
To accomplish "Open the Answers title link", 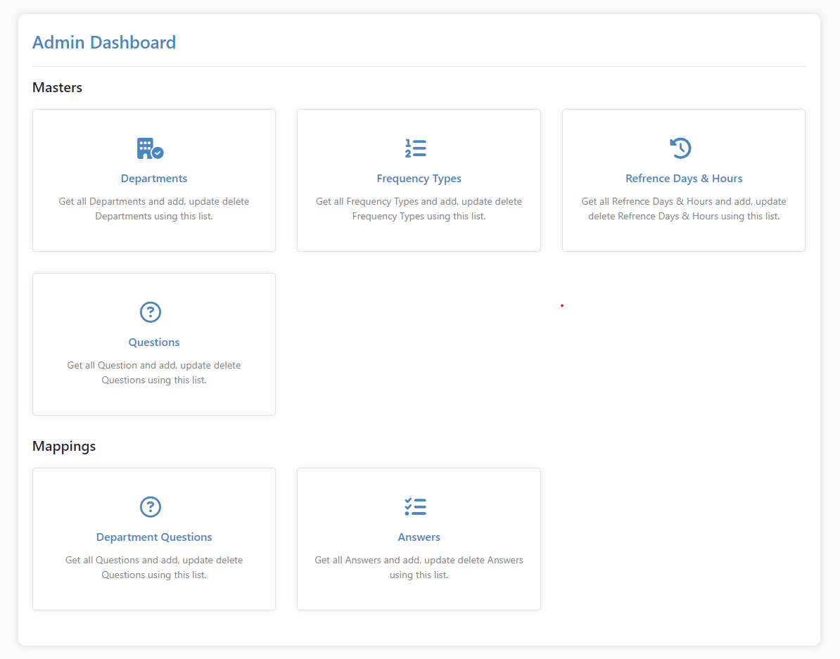I will pos(419,537).
